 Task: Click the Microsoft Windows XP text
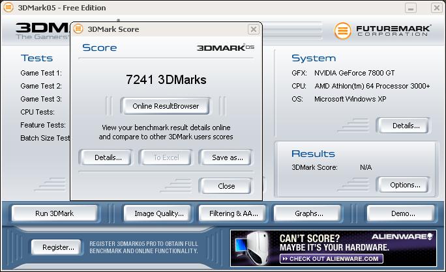point(350,99)
